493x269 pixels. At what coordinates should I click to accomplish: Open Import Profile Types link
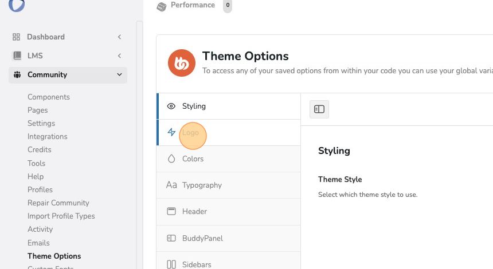(61, 216)
